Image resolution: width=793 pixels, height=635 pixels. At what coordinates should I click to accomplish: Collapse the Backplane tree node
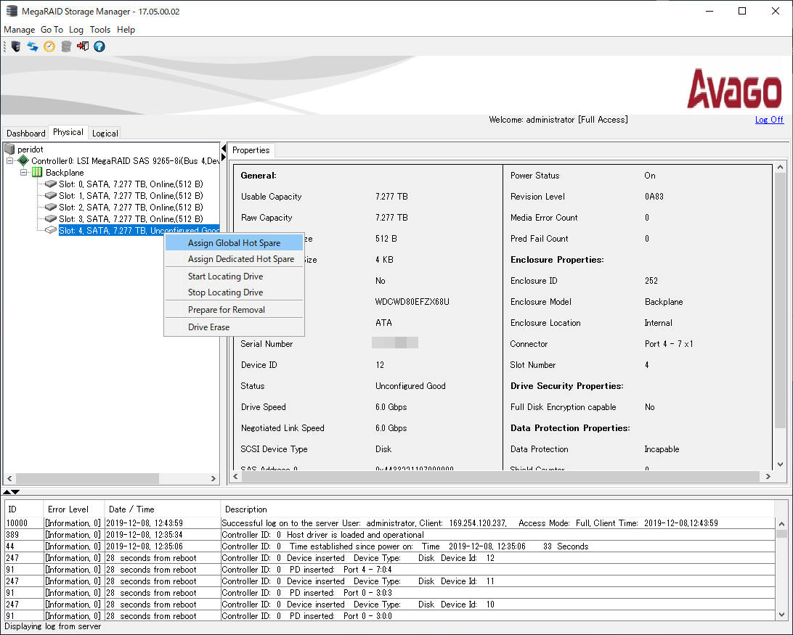(23, 173)
